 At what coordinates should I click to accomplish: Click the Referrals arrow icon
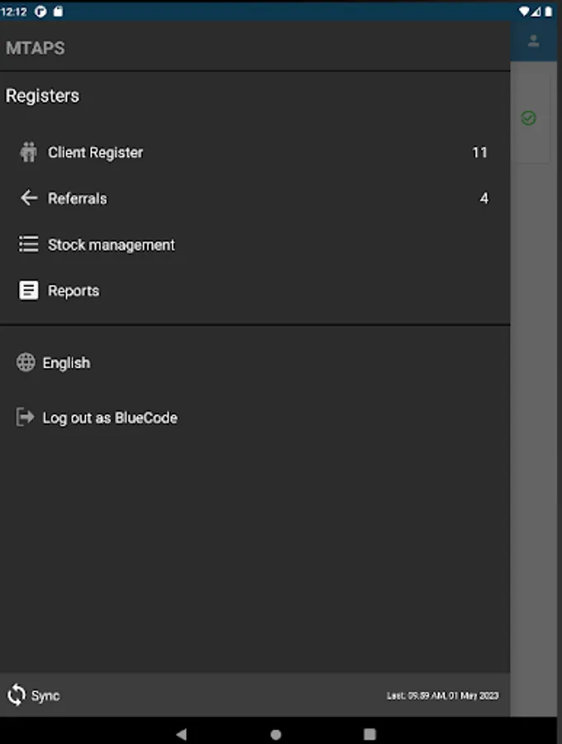pos(29,198)
